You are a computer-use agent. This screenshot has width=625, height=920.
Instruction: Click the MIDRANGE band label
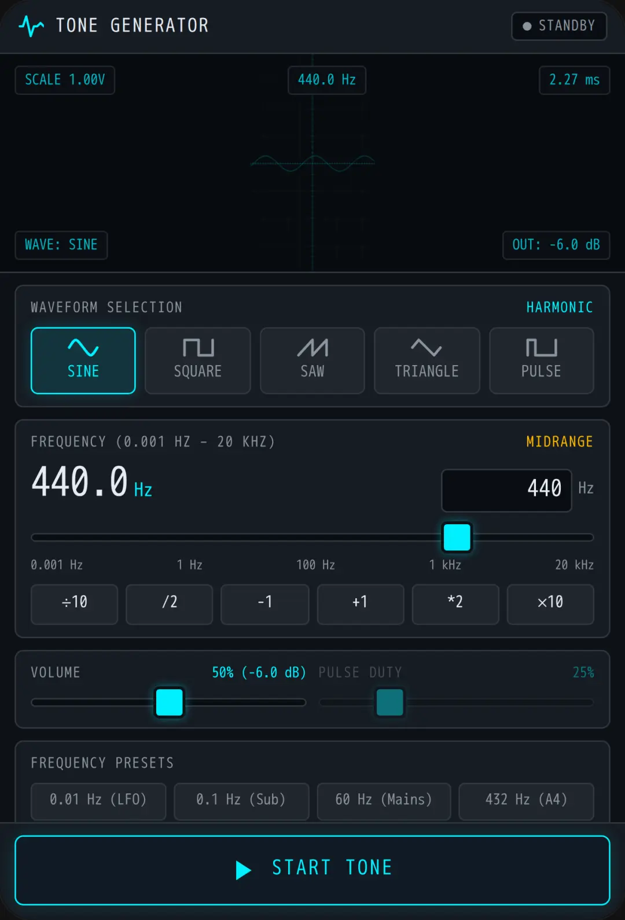[560, 441]
